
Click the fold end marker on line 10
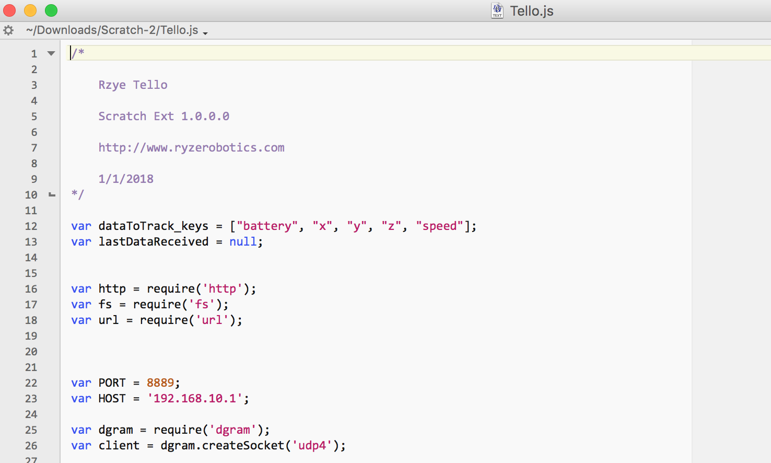[x=52, y=194]
